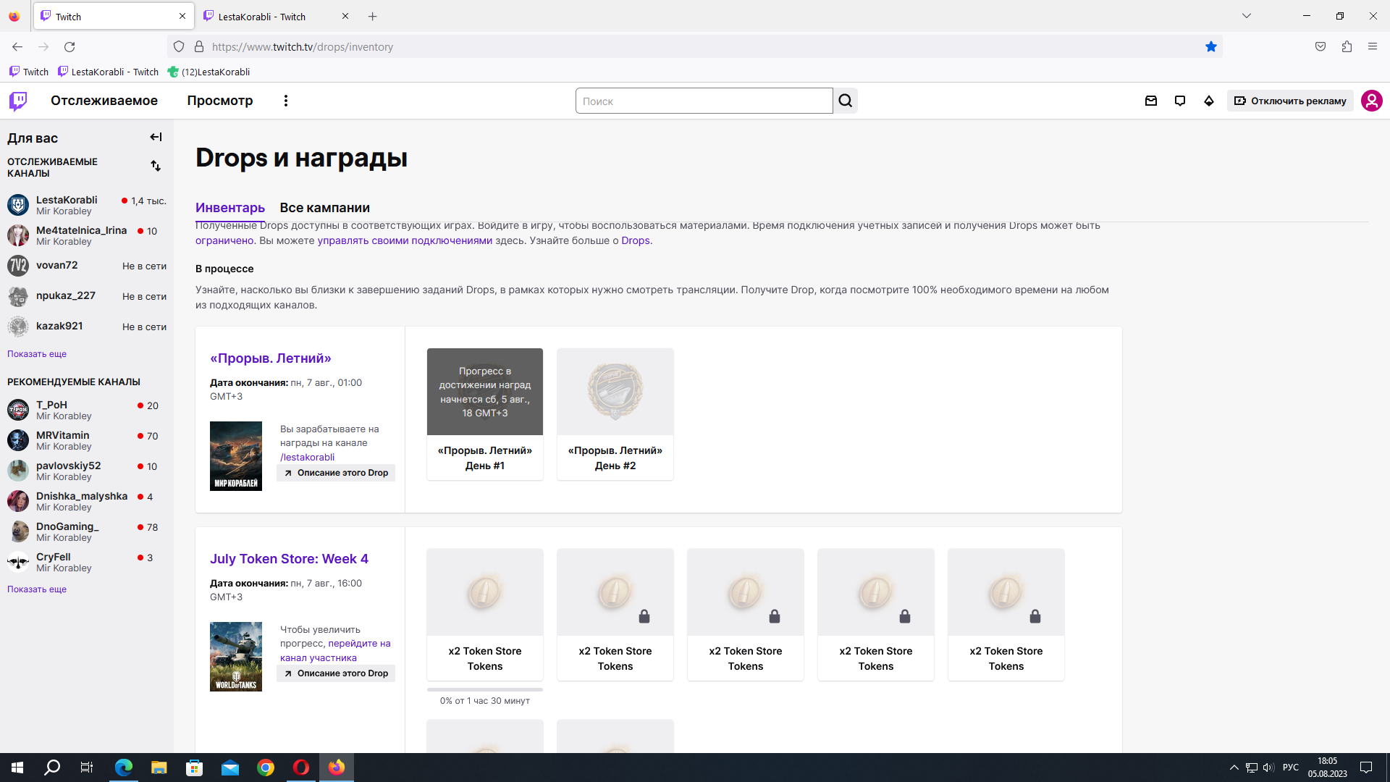The image size is (1390, 782).
Task: Select the 'День #1' drop card
Action: [485, 414]
